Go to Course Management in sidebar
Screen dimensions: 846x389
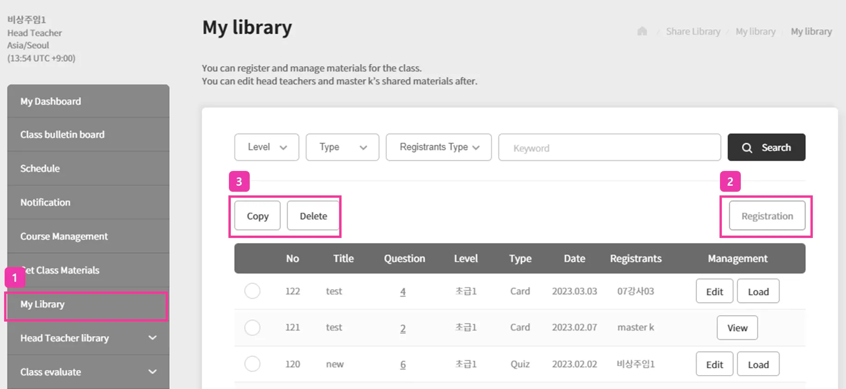click(x=64, y=237)
